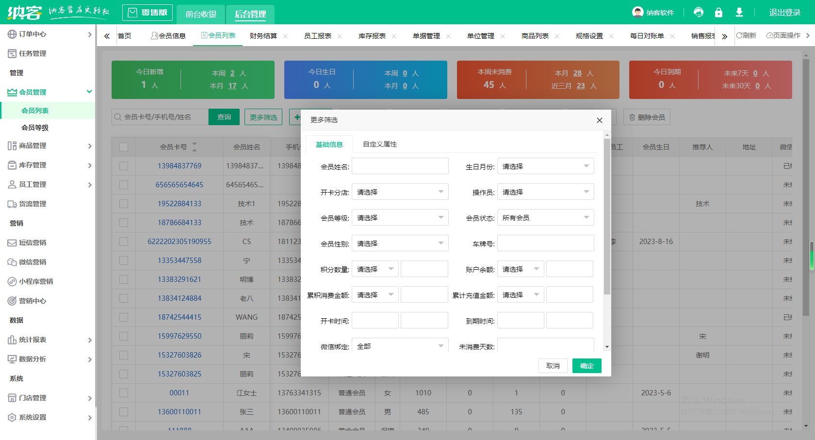This screenshot has height=440, width=815.
Task: Click the 确定 button in dialog
Action: 587,366
